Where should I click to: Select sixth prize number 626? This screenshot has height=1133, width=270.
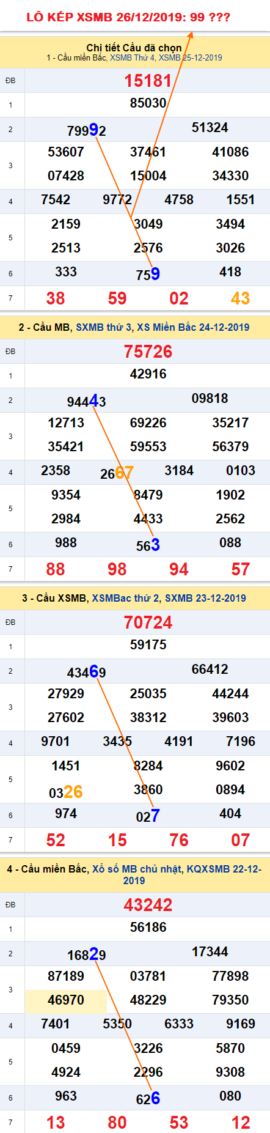pyautogui.click(x=148, y=1098)
